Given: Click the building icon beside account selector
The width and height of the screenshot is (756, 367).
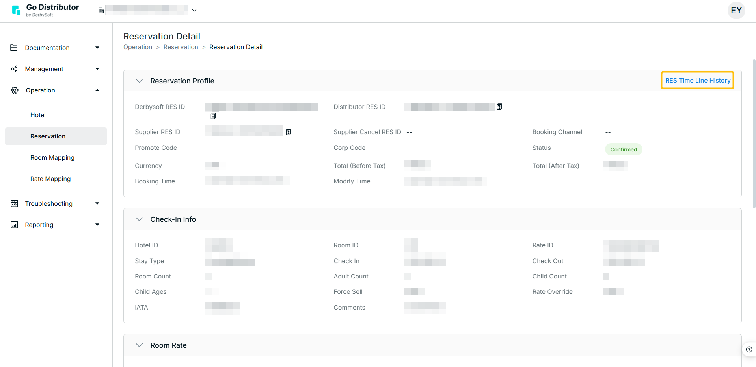Looking at the screenshot, I should click(x=101, y=10).
